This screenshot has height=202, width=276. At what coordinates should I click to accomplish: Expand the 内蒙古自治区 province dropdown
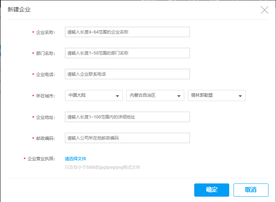(x=155, y=96)
